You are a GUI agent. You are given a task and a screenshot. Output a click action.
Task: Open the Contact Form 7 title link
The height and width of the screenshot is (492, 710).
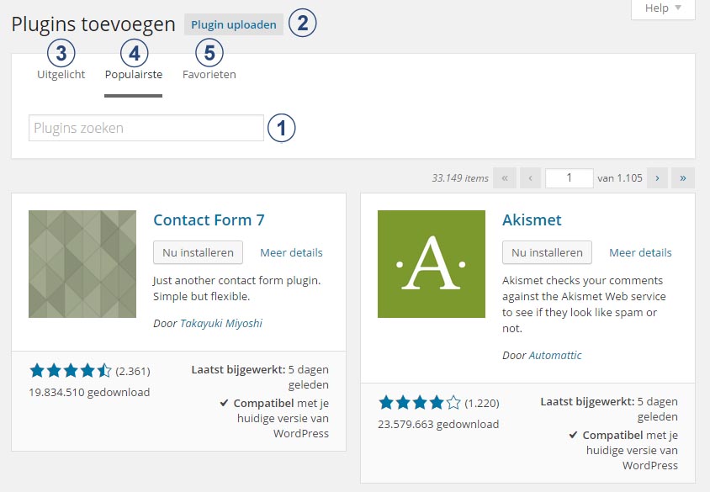click(x=209, y=220)
